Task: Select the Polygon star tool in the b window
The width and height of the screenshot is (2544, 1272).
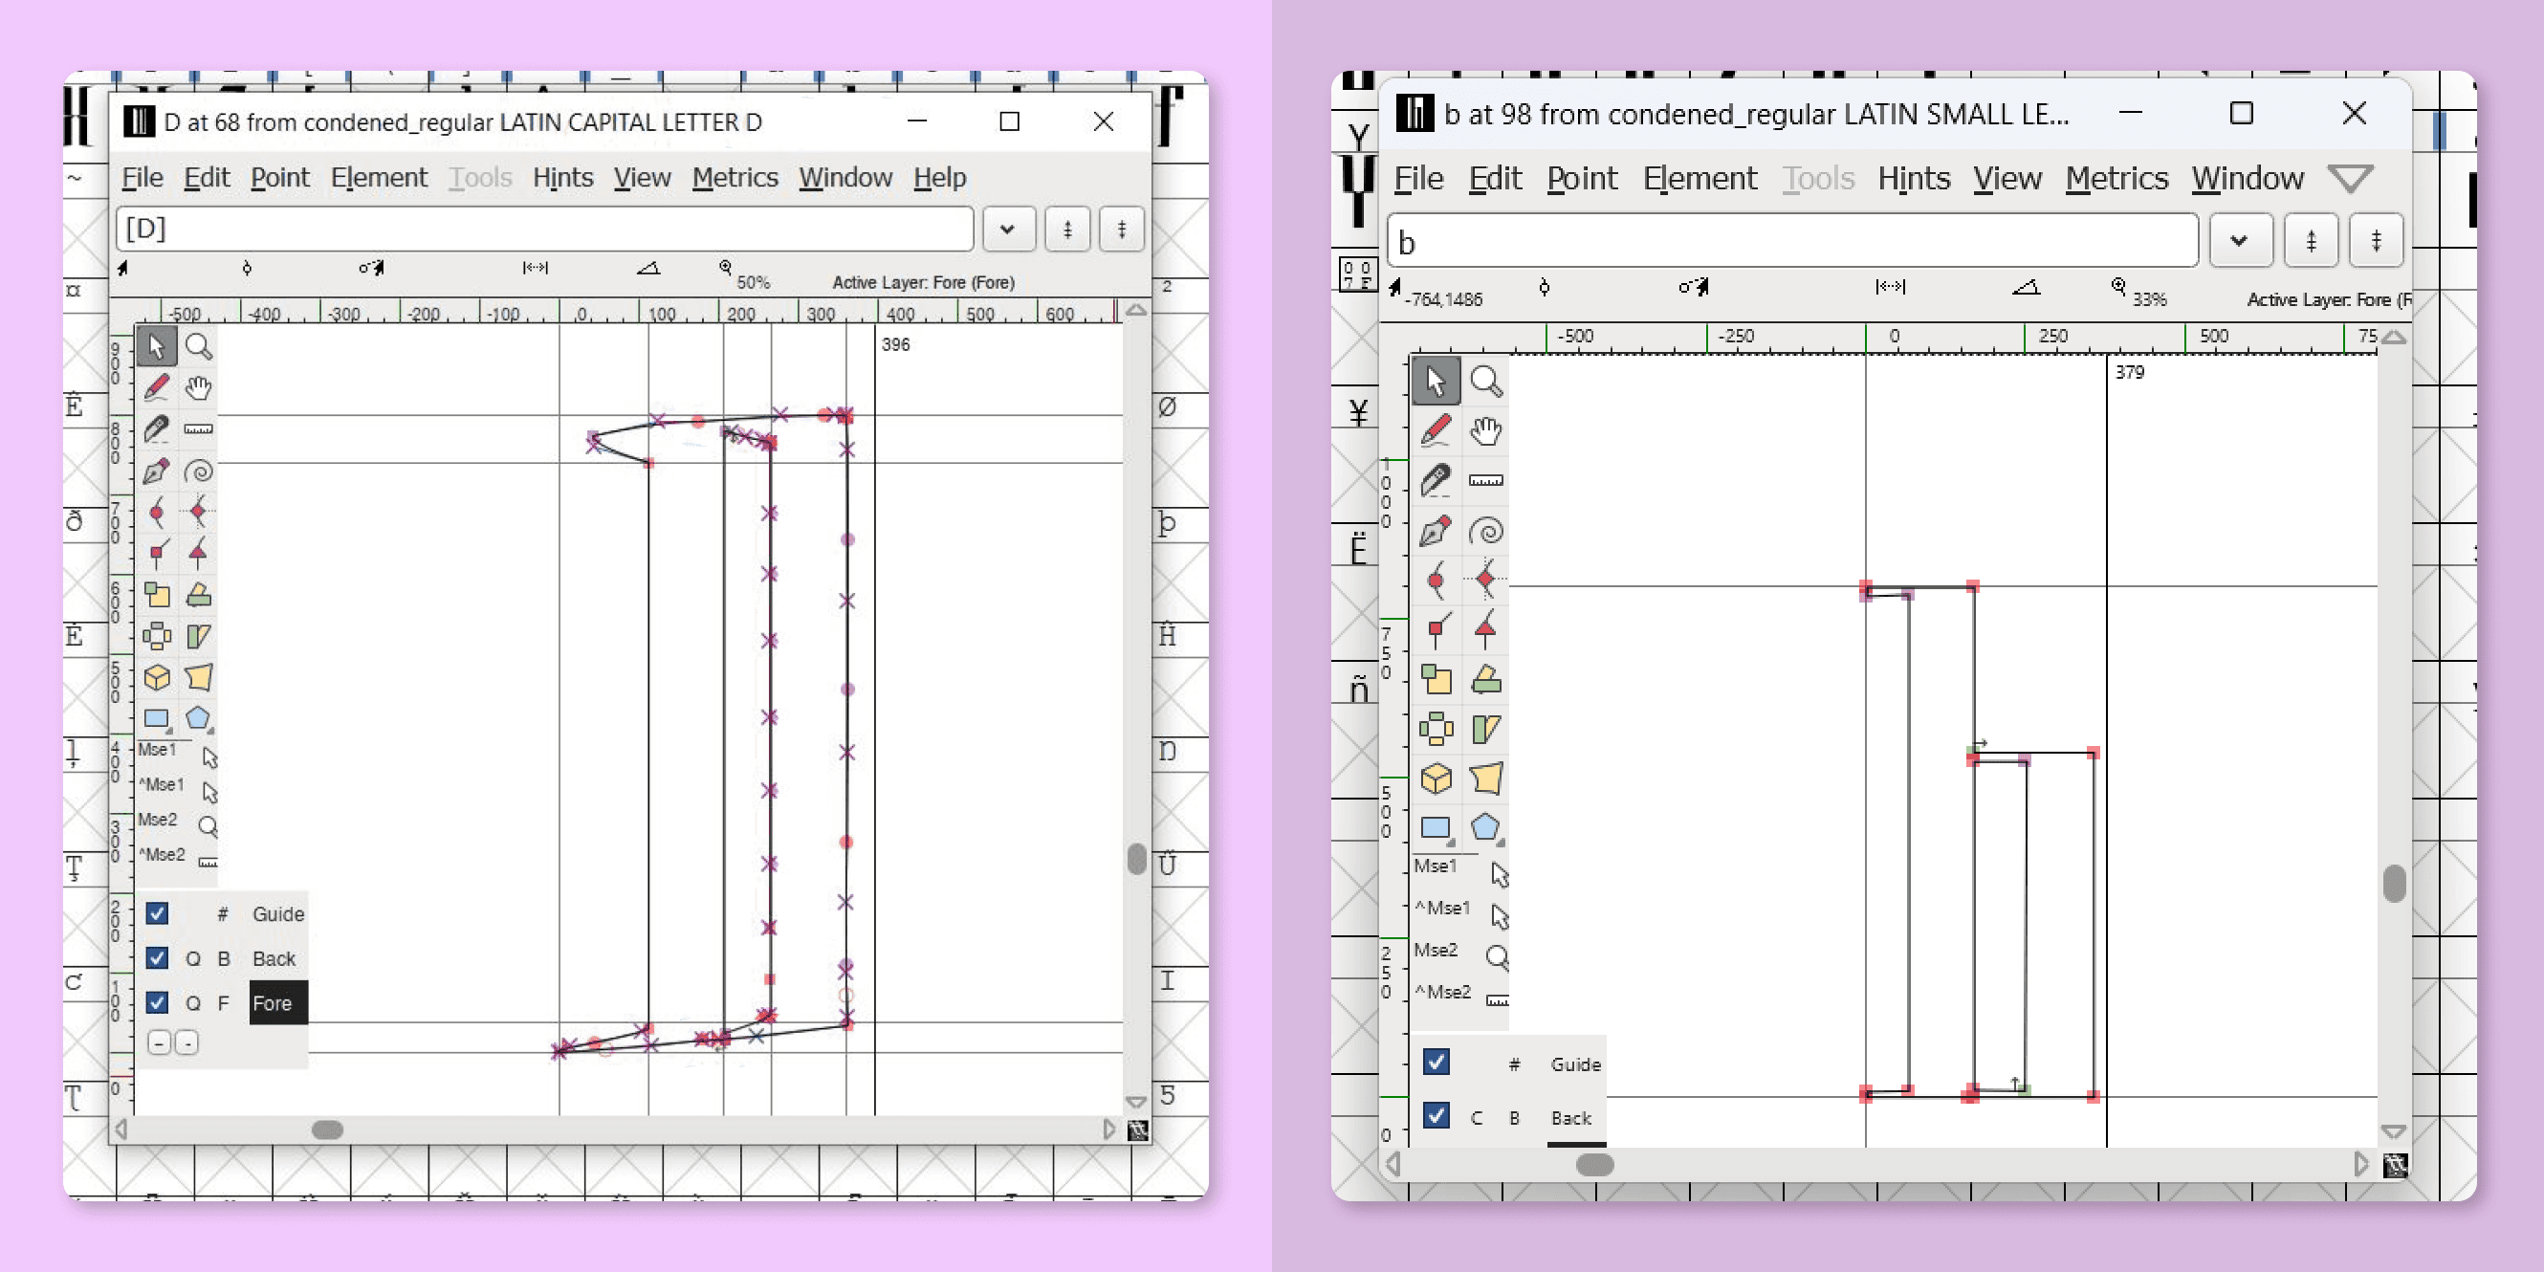Action: click(1485, 827)
